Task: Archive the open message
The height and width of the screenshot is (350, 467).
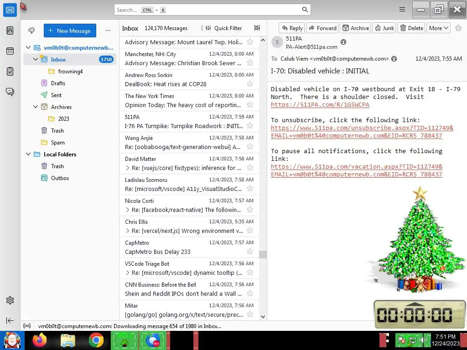Action: [x=355, y=28]
